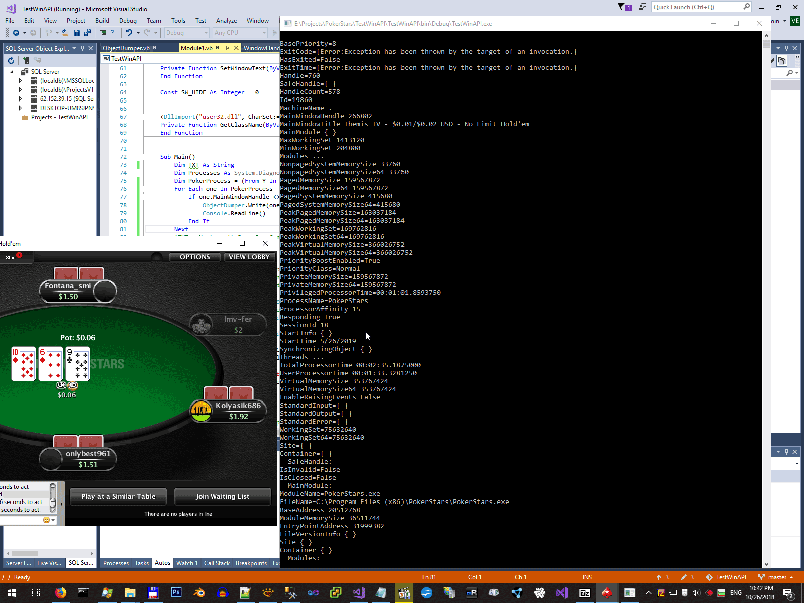Open Photoshop from the taskbar
Screen dimensions: 804x603
click(x=176, y=593)
